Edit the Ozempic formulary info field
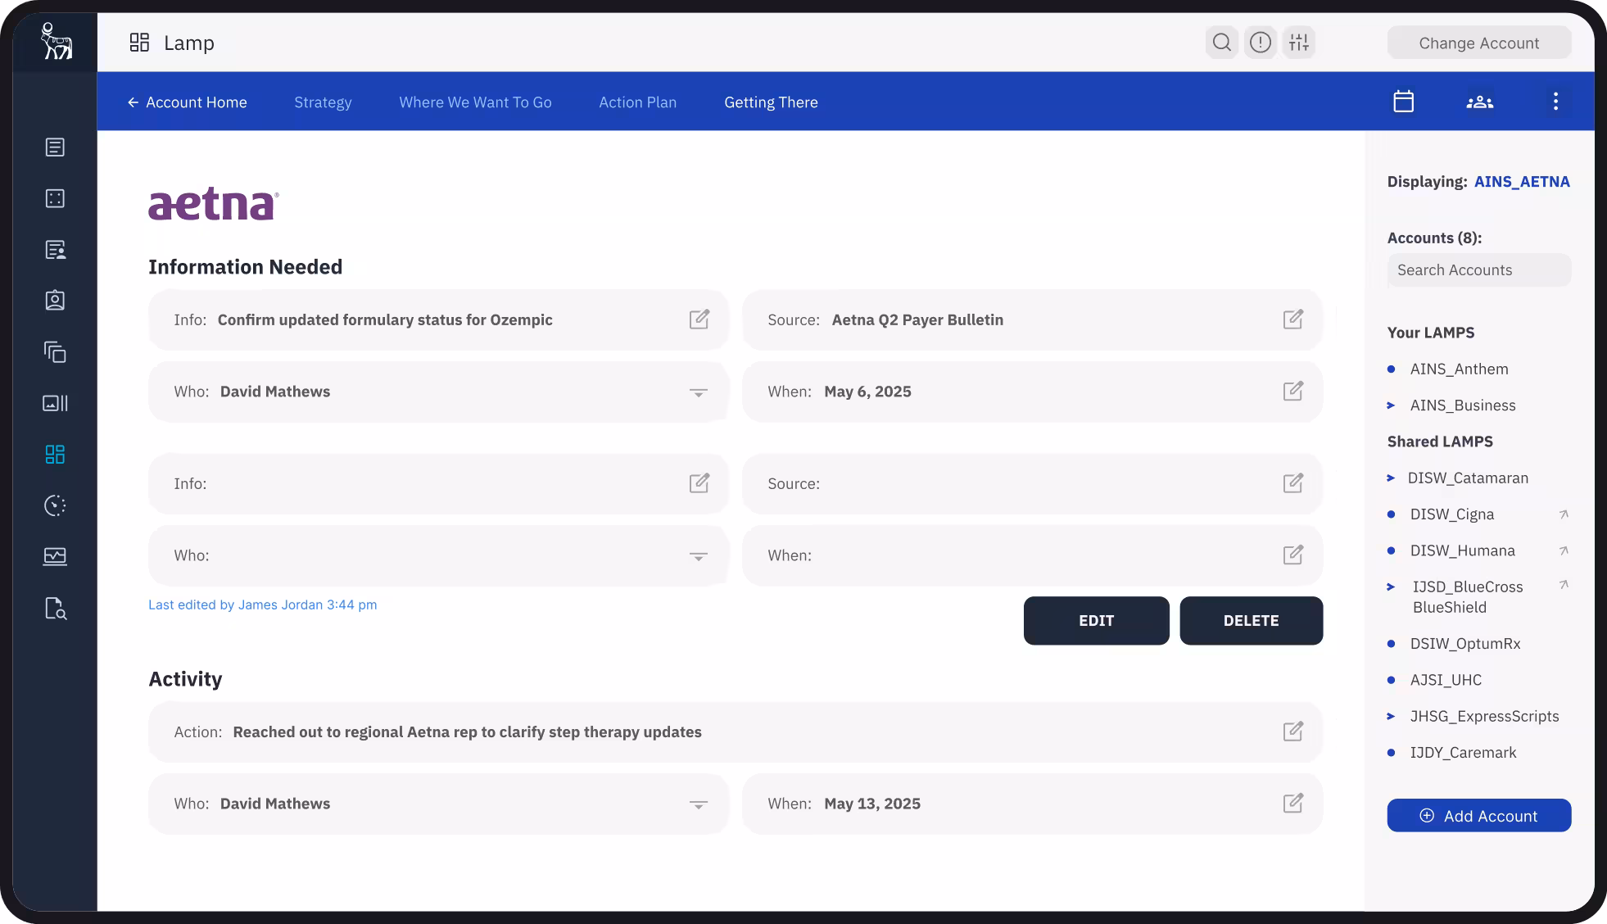 pyautogui.click(x=699, y=319)
